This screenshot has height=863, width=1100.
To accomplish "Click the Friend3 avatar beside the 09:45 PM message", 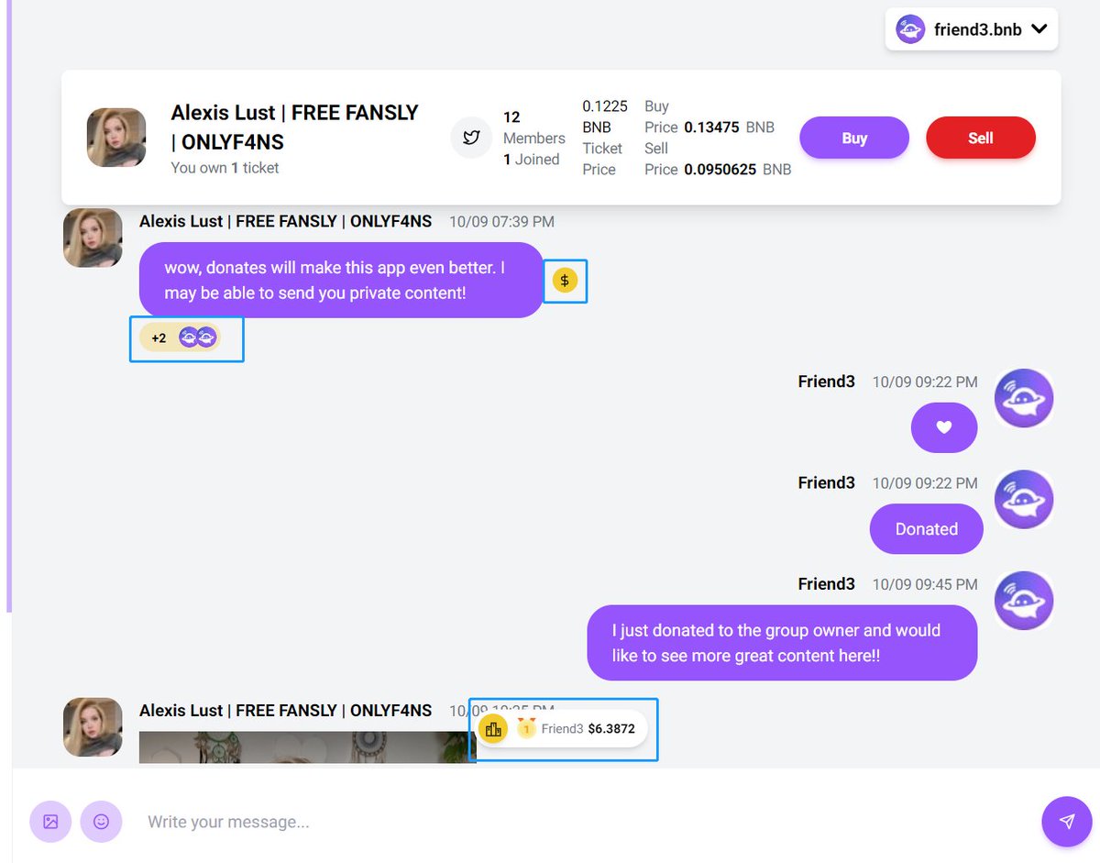I will point(1024,601).
